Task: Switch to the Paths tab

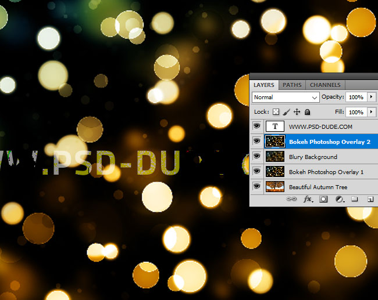Action: 292,85
